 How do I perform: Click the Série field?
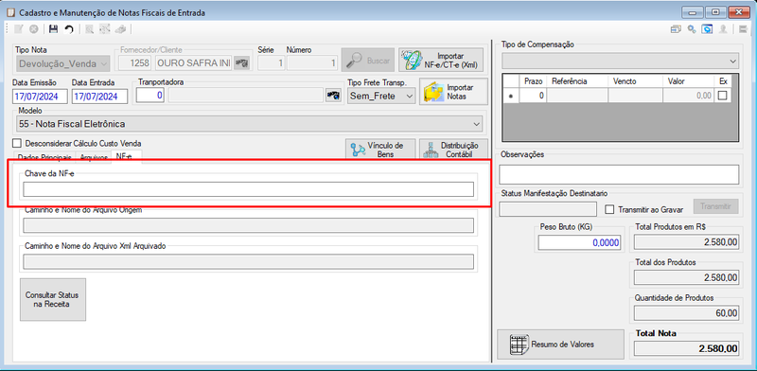pos(272,62)
